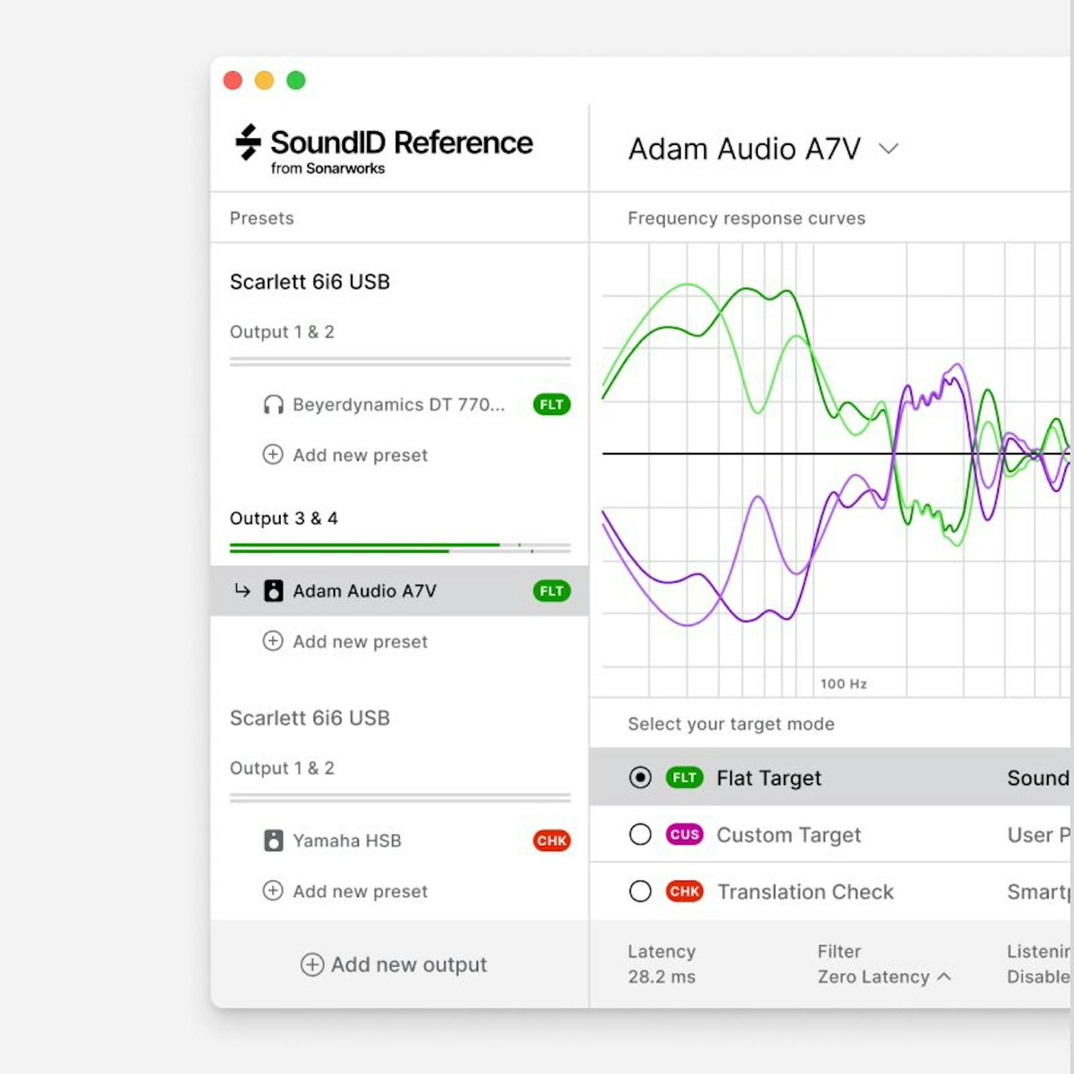Click the yellow minimize window button
Screen dimensions: 1074x1074
264,81
